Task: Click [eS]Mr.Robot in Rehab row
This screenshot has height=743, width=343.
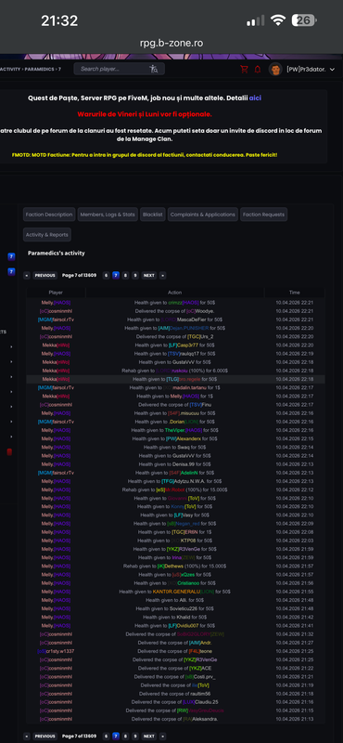Action: click(171, 489)
